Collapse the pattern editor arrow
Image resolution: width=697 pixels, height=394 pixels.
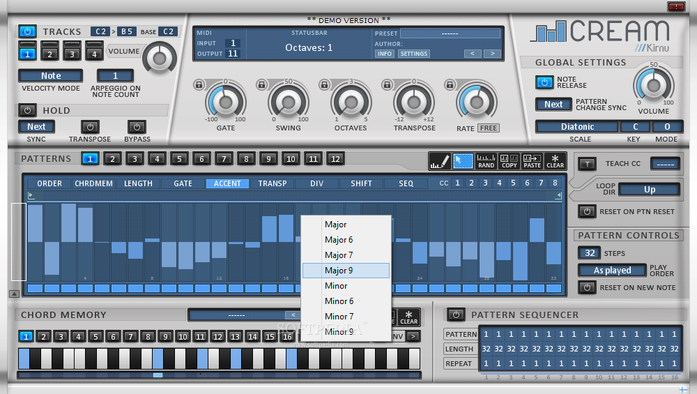[14, 294]
